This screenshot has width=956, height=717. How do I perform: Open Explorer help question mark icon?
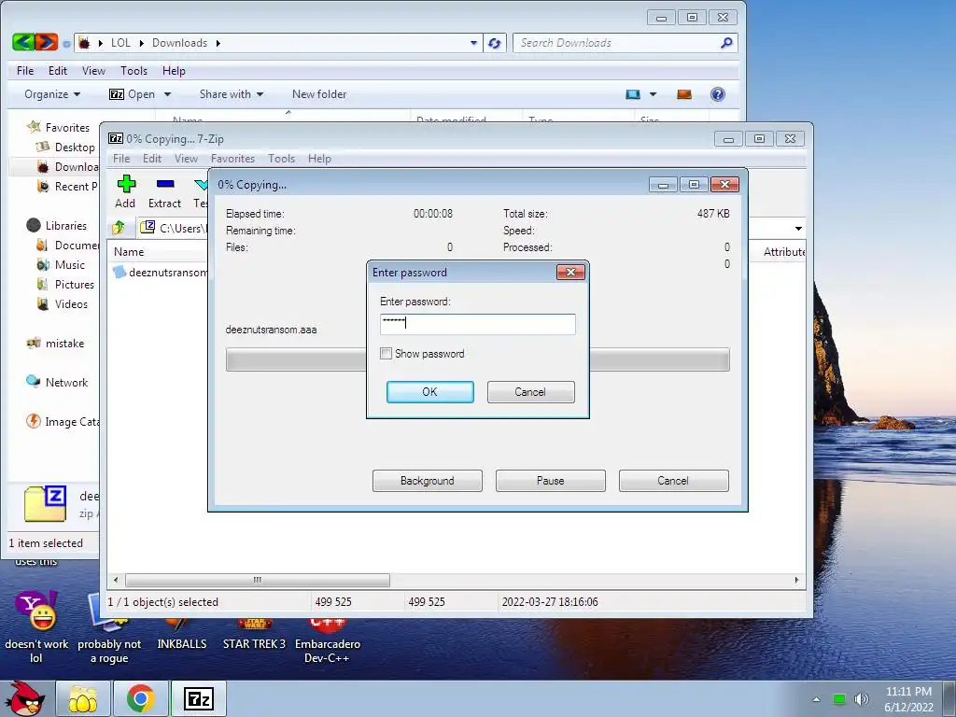[x=718, y=94]
